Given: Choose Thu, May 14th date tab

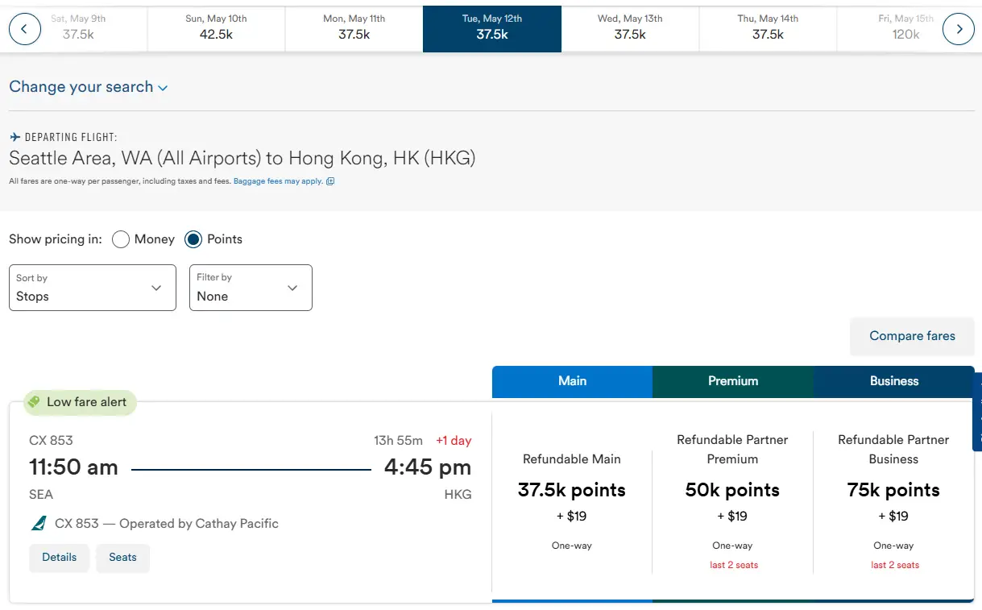Looking at the screenshot, I should 768,27.
